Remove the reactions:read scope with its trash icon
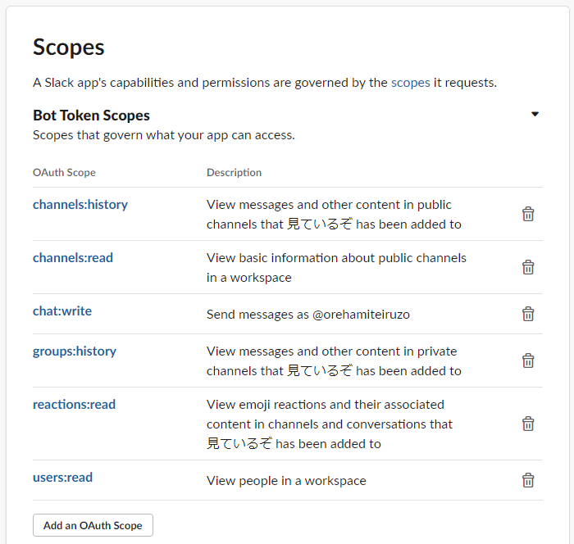This screenshot has height=544, width=574. (528, 424)
